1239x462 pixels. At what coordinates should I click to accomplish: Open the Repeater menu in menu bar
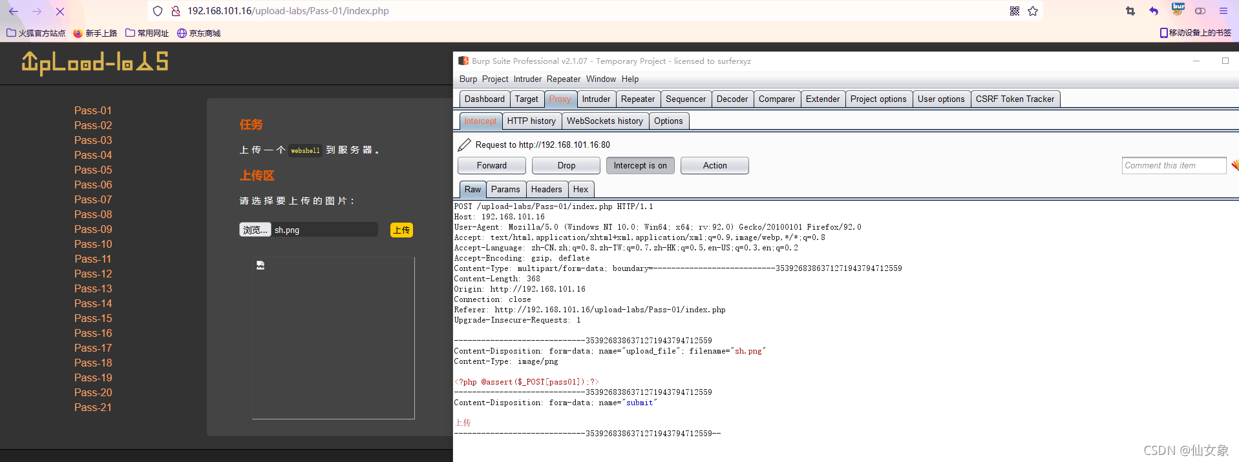point(564,79)
